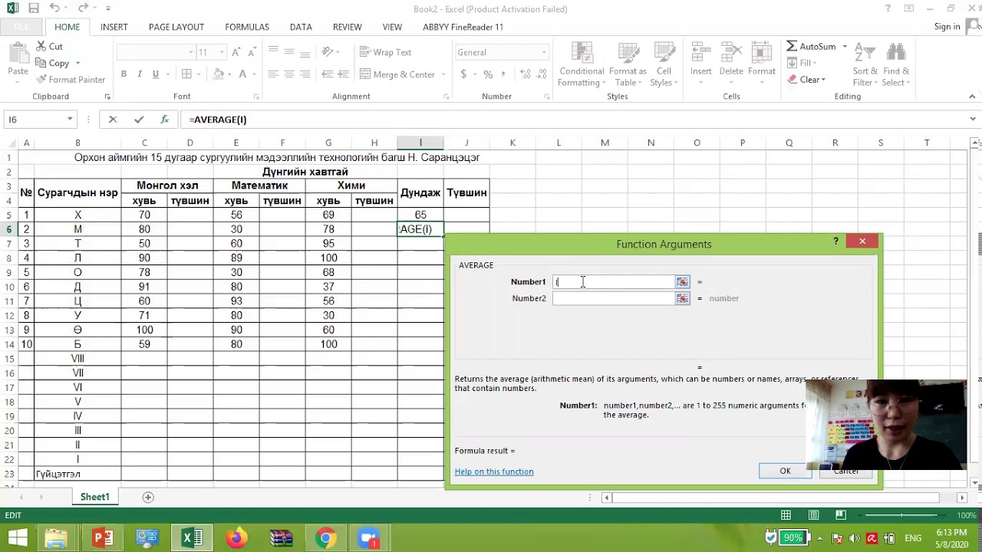Apply Percent Style format
The height and width of the screenshot is (552, 982).
pyautogui.click(x=488, y=74)
